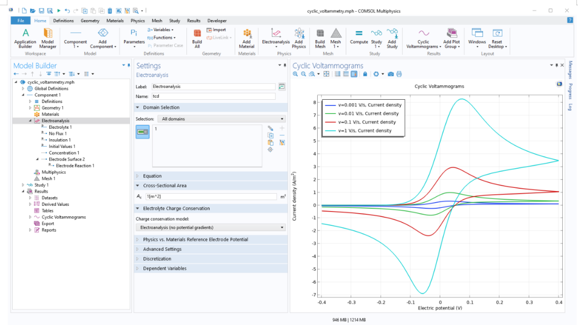Viewport: 578px width, 325px height.
Task: Click the Import geometry button
Action: [x=216, y=30]
